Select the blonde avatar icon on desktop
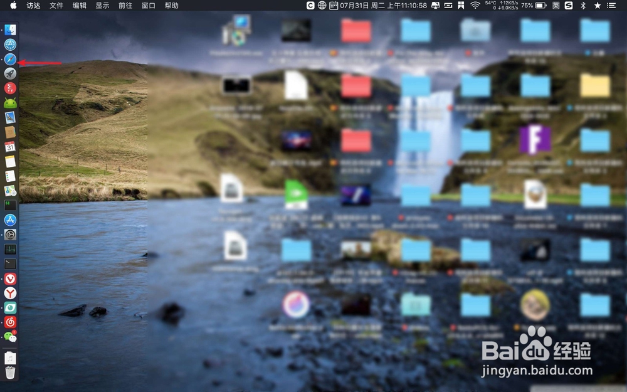Viewport: 627px width, 392px height. point(535,305)
